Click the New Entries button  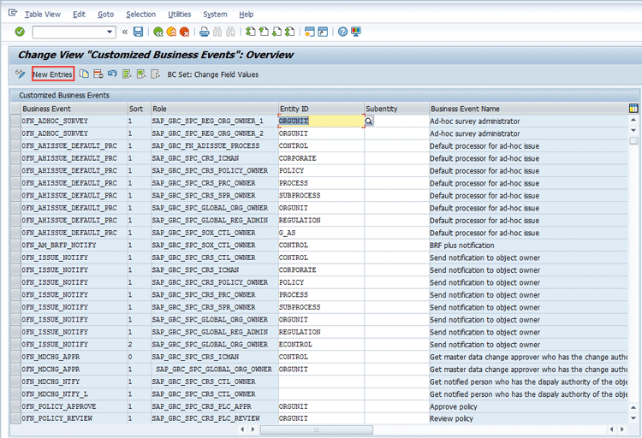52,74
